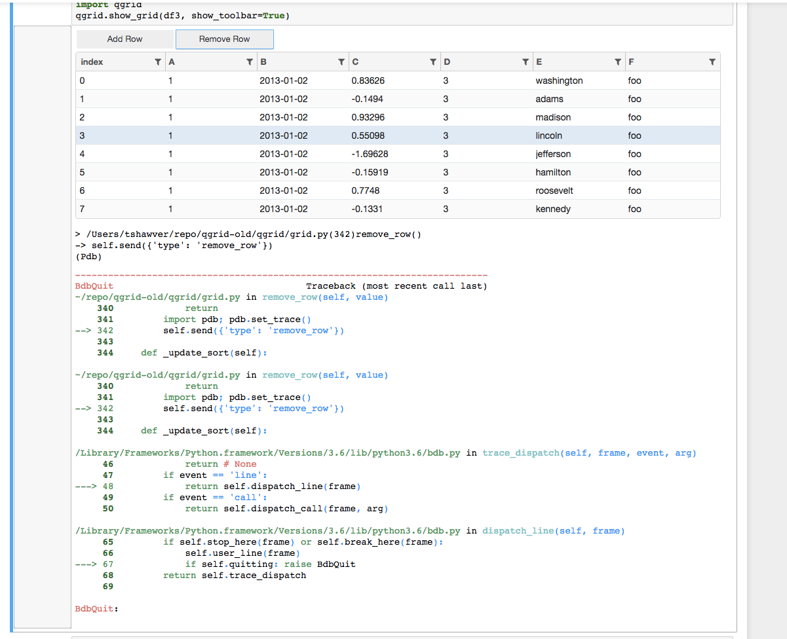Open filter icon for column E
Viewport: 787px width, 639px height.
(x=617, y=62)
